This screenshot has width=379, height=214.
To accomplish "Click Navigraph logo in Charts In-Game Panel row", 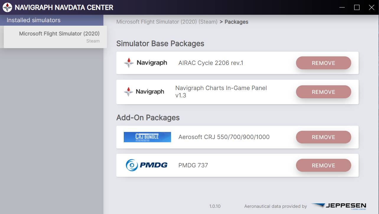I will click(144, 92).
